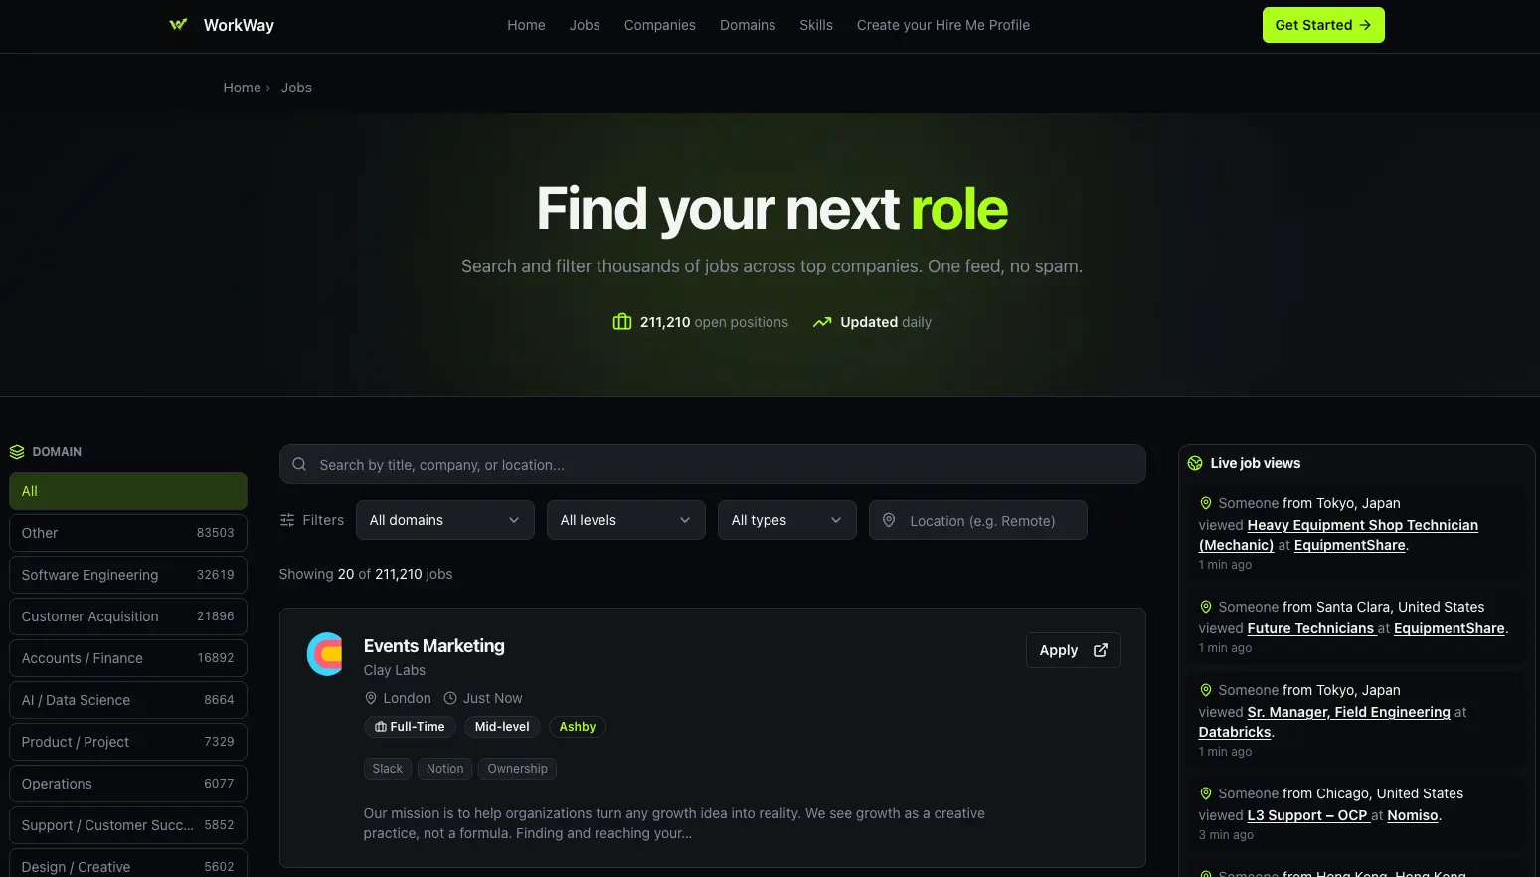
Task: Apply to the Events Marketing job
Action: 1073,650
